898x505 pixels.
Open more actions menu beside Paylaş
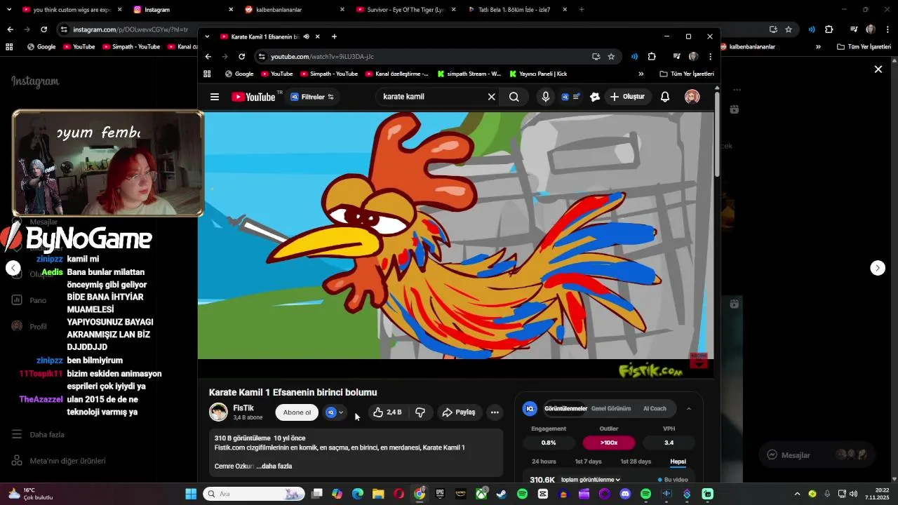495,412
